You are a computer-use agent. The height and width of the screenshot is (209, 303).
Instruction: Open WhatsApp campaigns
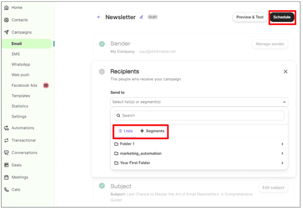coord(21,64)
